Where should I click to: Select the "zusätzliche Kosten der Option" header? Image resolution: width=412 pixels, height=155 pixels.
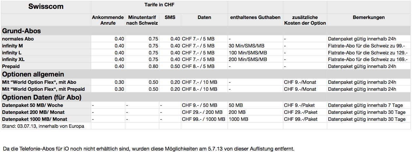click(305, 20)
